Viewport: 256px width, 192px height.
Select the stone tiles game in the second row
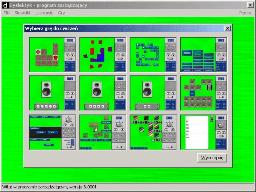click(203, 93)
